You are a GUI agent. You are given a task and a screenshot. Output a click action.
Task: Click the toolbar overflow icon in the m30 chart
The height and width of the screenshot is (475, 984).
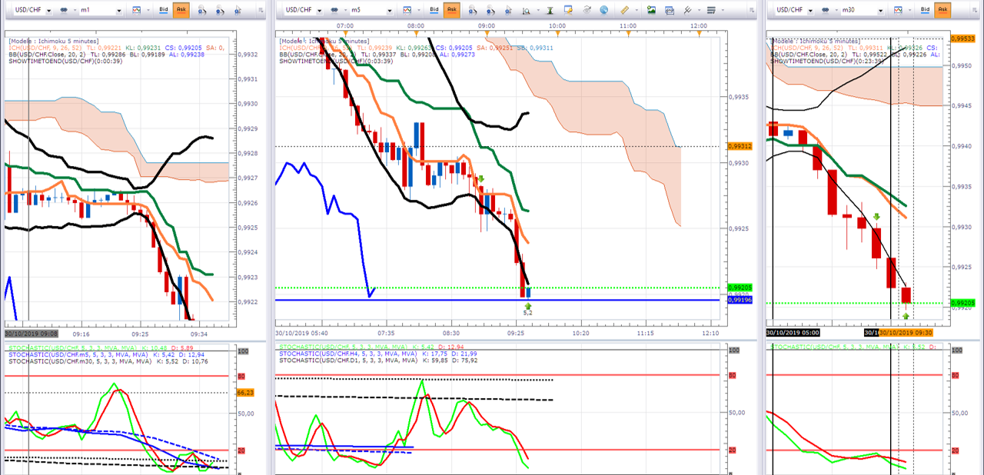[x=974, y=10]
